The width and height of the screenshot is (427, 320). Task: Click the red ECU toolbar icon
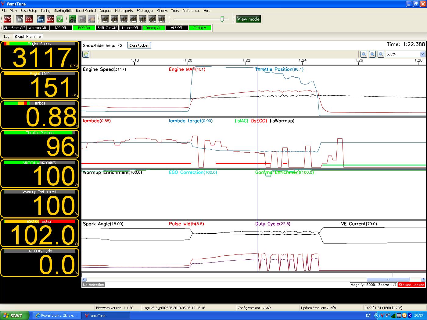pos(29,19)
